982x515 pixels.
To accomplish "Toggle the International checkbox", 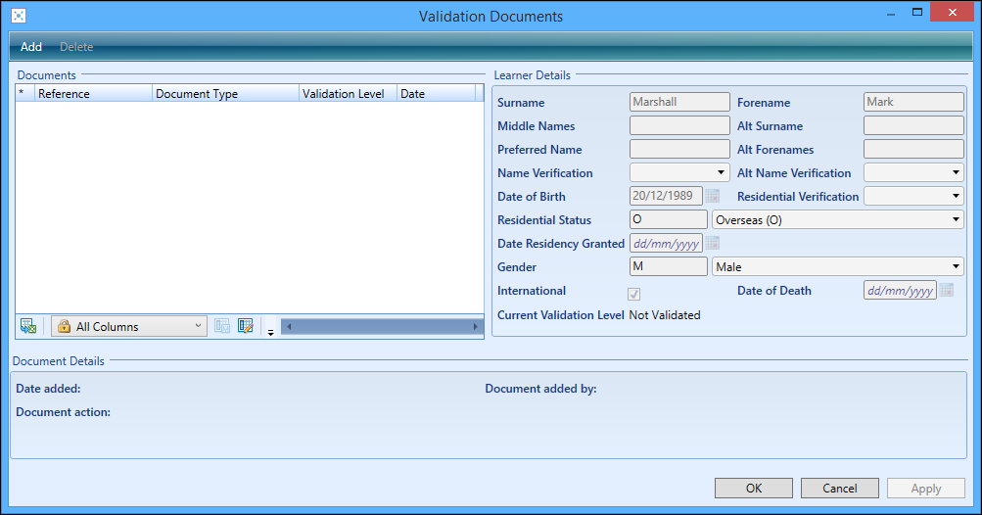I will point(633,294).
